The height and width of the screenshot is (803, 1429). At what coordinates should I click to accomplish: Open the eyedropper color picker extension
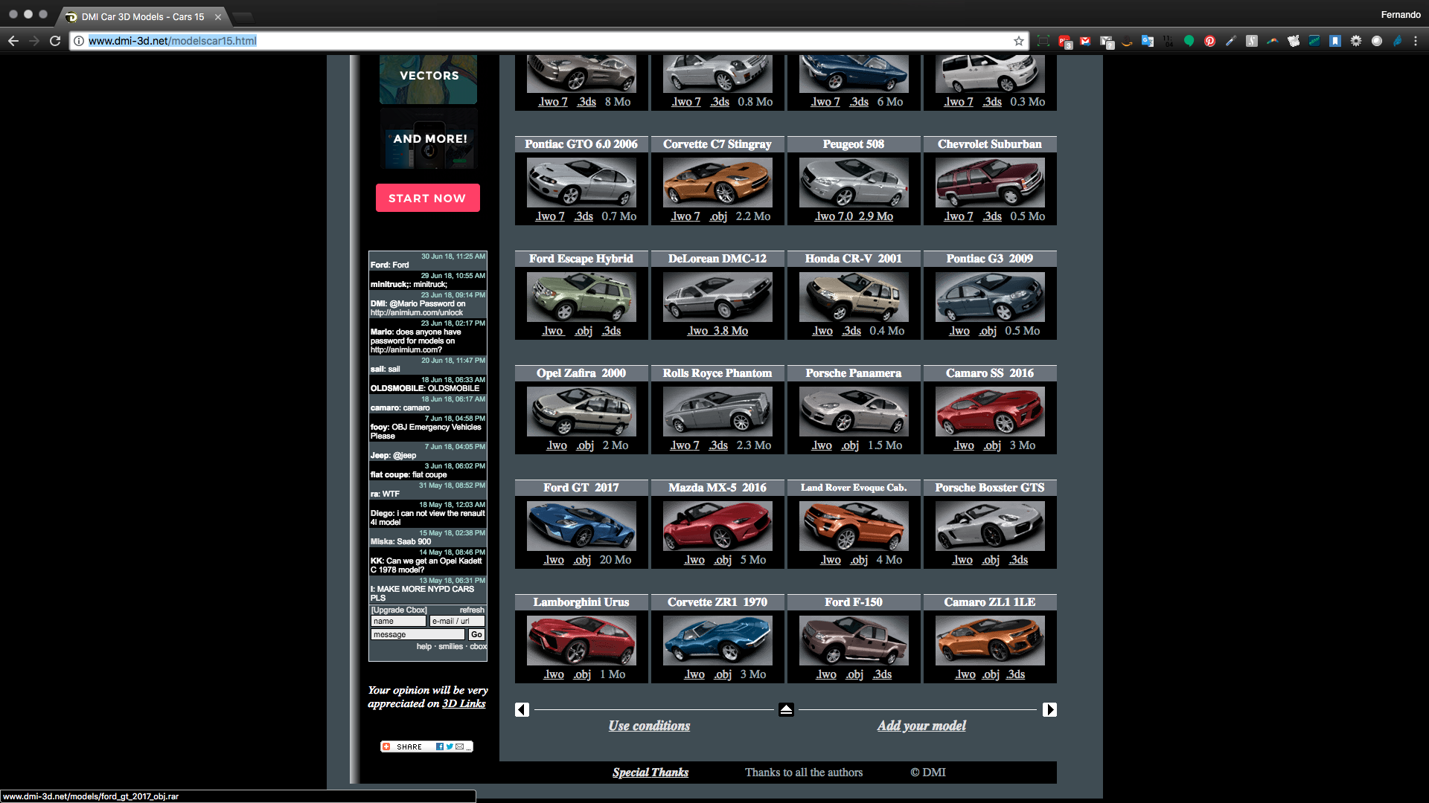(x=1231, y=41)
